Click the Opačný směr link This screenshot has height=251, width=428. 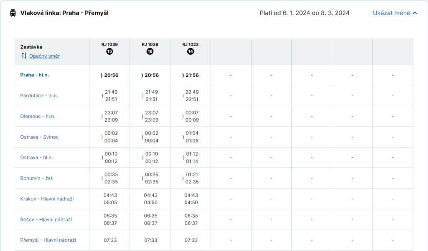[x=44, y=56]
